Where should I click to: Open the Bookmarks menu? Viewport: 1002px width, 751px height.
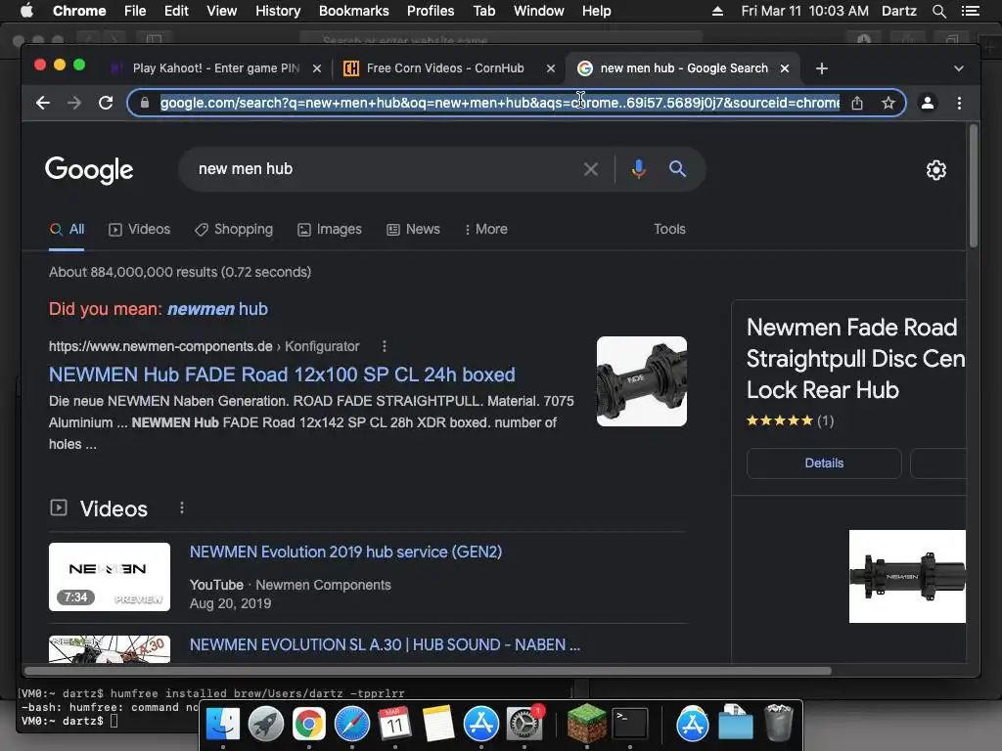coord(353,11)
